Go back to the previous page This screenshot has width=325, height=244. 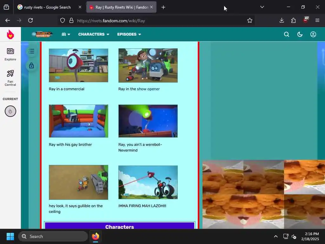[x=8, y=20]
